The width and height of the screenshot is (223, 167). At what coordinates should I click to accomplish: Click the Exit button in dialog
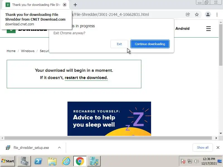tap(119, 44)
